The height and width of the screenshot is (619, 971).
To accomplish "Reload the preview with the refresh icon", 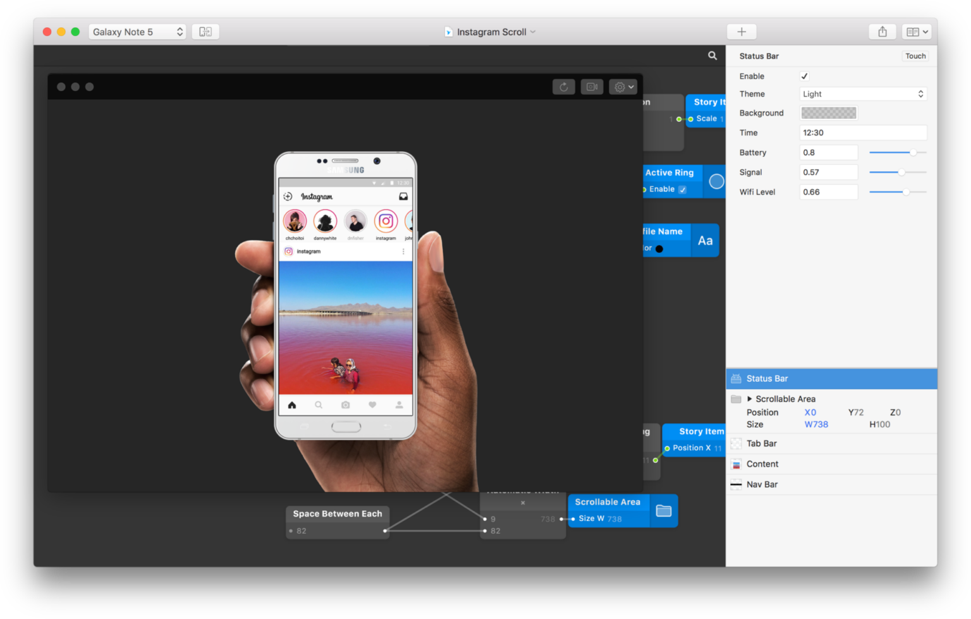I will (x=563, y=87).
